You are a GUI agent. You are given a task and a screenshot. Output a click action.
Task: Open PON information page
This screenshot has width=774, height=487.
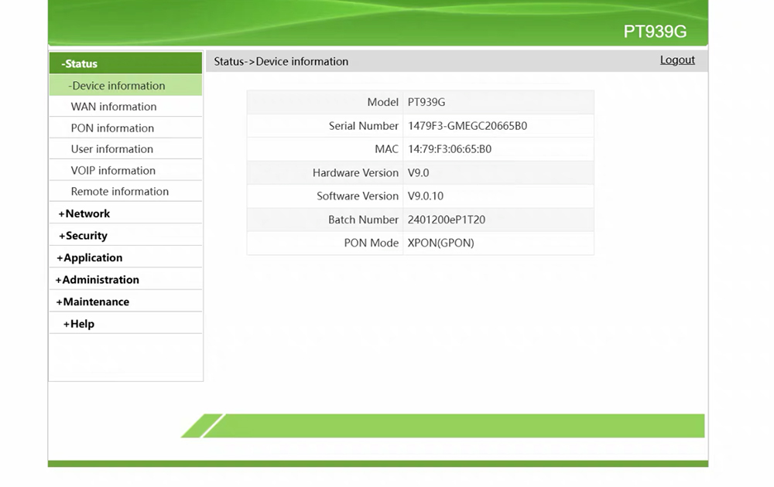point(112,128)
